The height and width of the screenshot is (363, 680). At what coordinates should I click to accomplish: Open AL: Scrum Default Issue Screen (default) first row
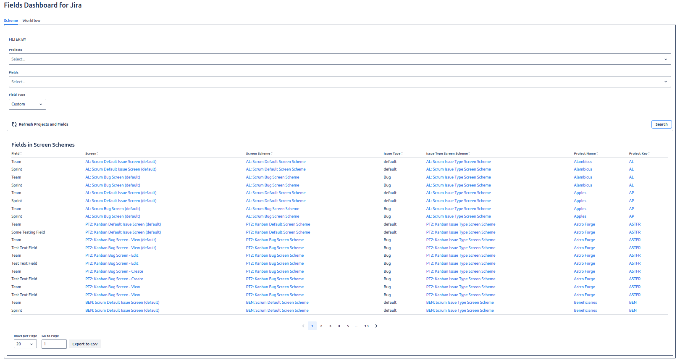point(121,162)
